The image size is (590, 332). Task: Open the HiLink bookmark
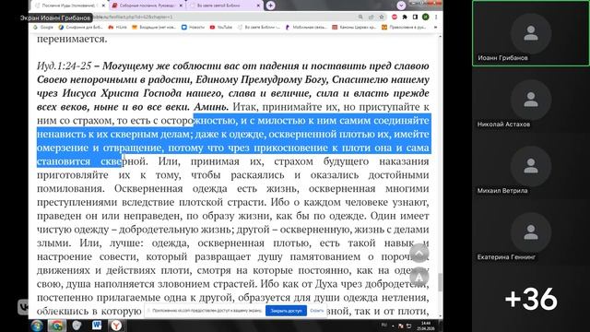pos(117,27)
